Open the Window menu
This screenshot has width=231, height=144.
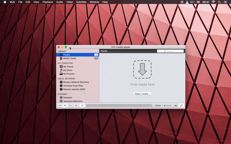[x=94, y=2]
